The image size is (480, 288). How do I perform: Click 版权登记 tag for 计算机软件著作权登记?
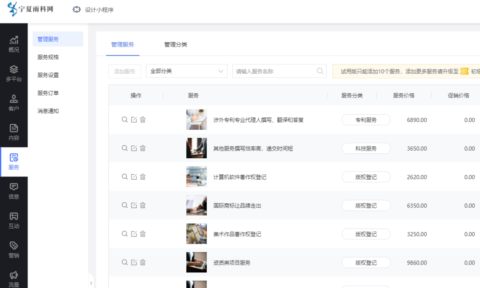click(x=366, y=177)
